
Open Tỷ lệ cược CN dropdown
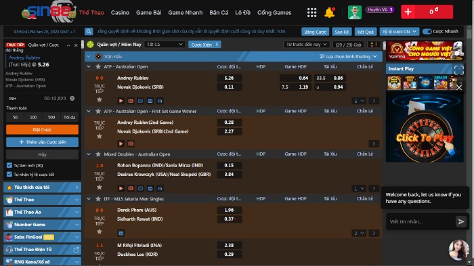pyautogui.click(x=399, y=32)
